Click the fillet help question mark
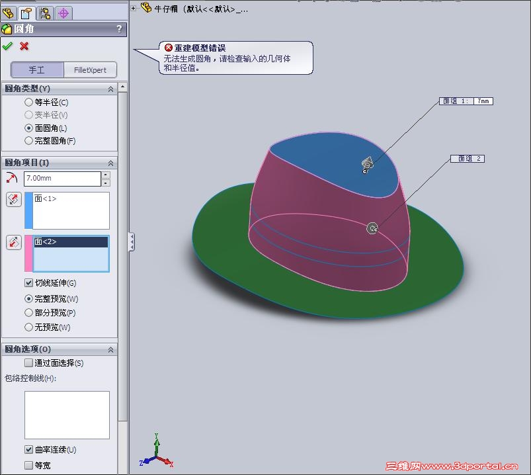Screen dimensions: 531x475 [x=119, y=29]
